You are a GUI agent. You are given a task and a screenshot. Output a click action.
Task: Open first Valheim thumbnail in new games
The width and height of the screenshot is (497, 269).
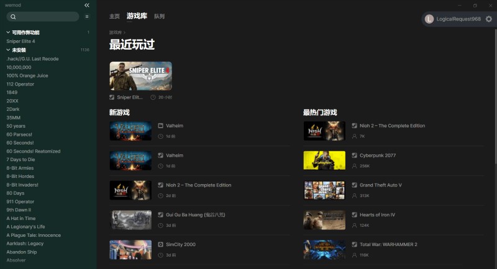130,131
